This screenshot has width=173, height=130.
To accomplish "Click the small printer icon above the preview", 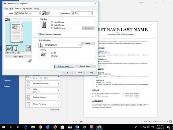I will tap(9, 20).
